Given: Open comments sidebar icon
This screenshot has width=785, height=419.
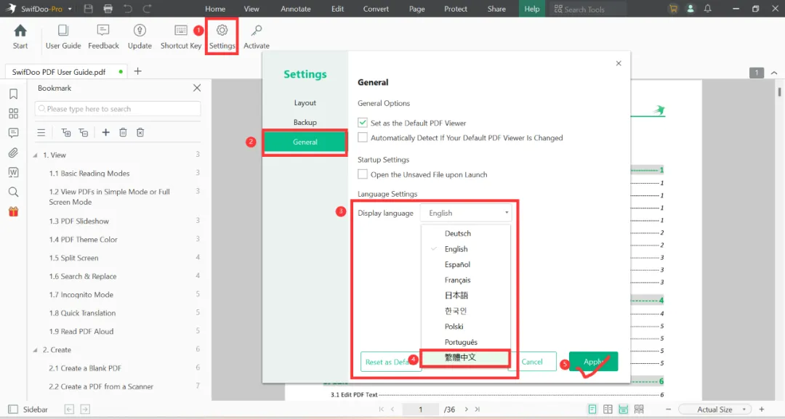Looking at the screenshot, I should [x=14, y=132].
